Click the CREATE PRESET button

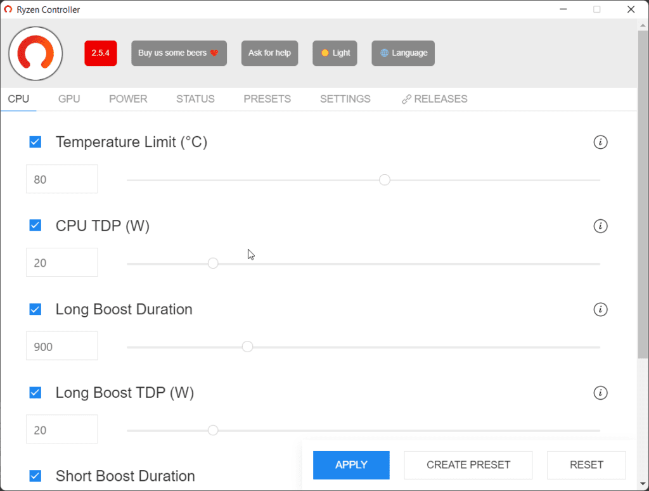(x=468, y=465)
